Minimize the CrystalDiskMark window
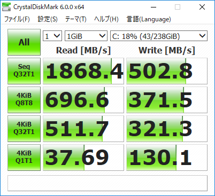This screenshot has width=215, height=196. coord(153,7)
